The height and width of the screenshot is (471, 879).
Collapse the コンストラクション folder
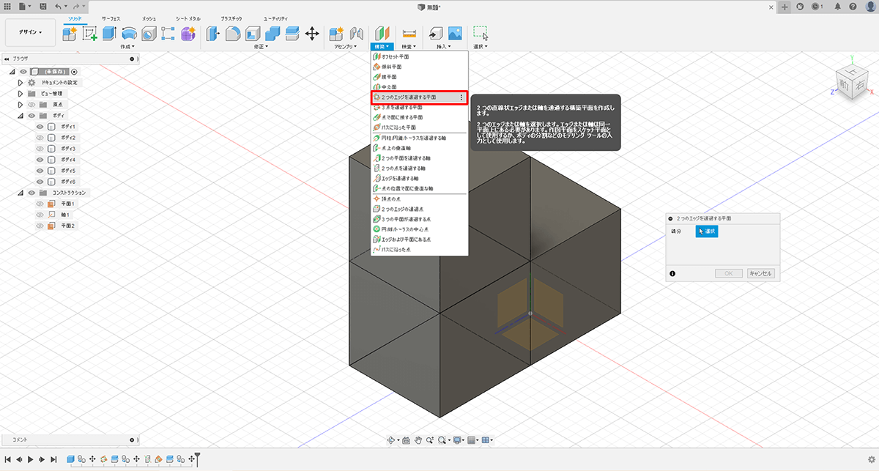click(21, 193)
